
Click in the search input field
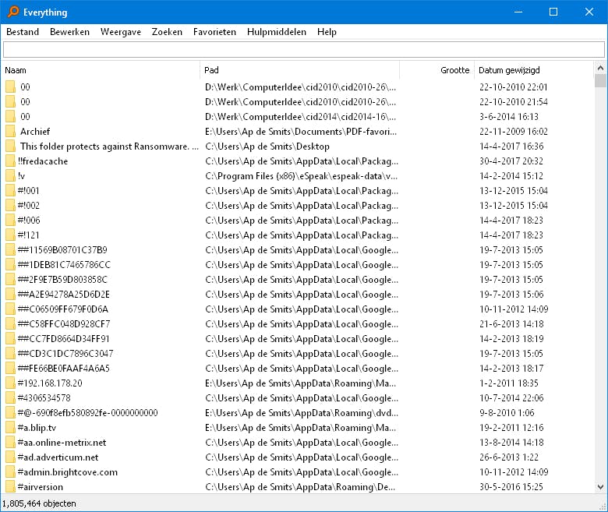[x=304, y=50]
